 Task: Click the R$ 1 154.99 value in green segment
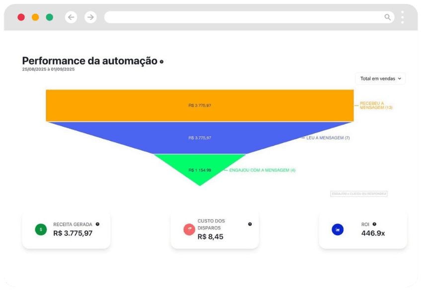pos(200,170)
